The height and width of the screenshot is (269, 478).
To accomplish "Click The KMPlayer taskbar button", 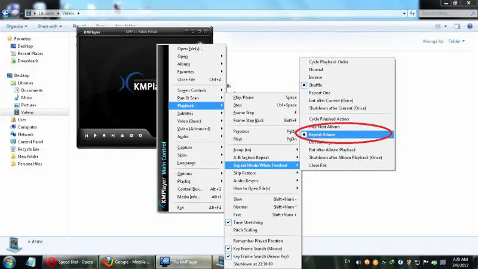I will tap(184, 262).
